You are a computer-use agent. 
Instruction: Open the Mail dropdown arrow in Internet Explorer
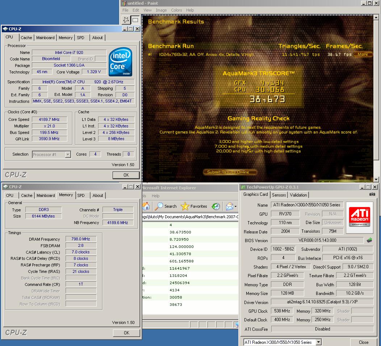coord(235,207)
